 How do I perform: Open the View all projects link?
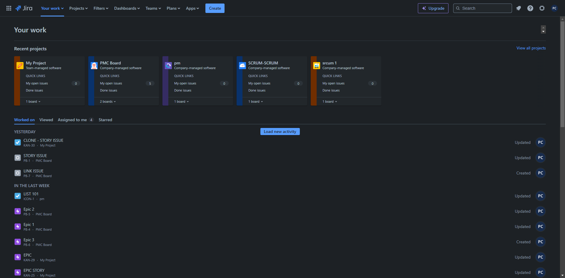pos(531,48)
